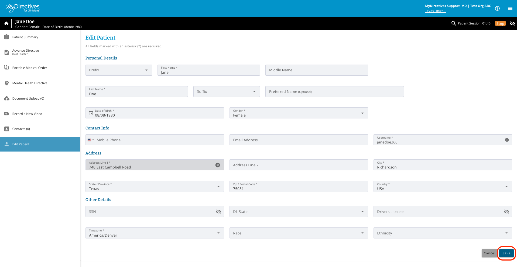Click the Preferred Name field
The width and height of the screenshot is (517, 267).
(x=335, y=92)
